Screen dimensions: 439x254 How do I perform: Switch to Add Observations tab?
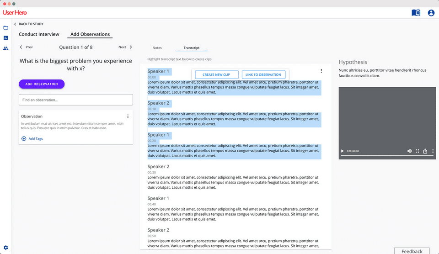(x=90, y=34)
